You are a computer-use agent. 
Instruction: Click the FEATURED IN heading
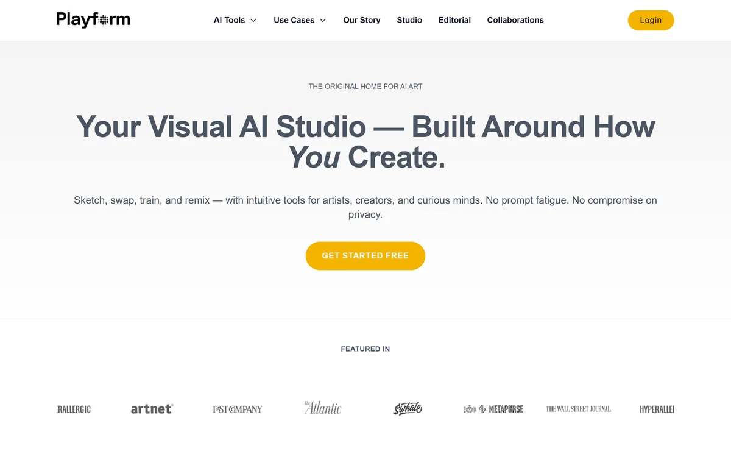[x=365, y=349]
